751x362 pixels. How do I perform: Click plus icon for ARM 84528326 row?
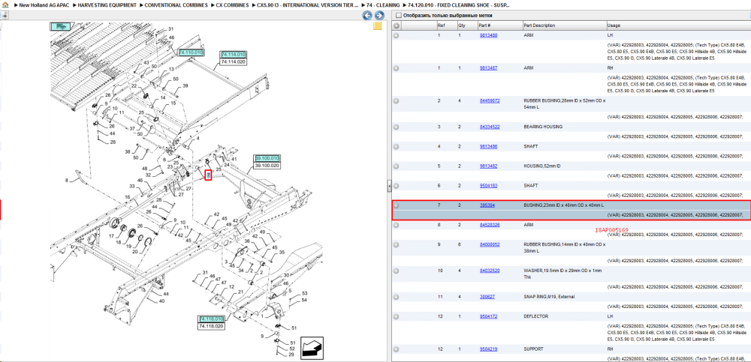click(397, 225)
